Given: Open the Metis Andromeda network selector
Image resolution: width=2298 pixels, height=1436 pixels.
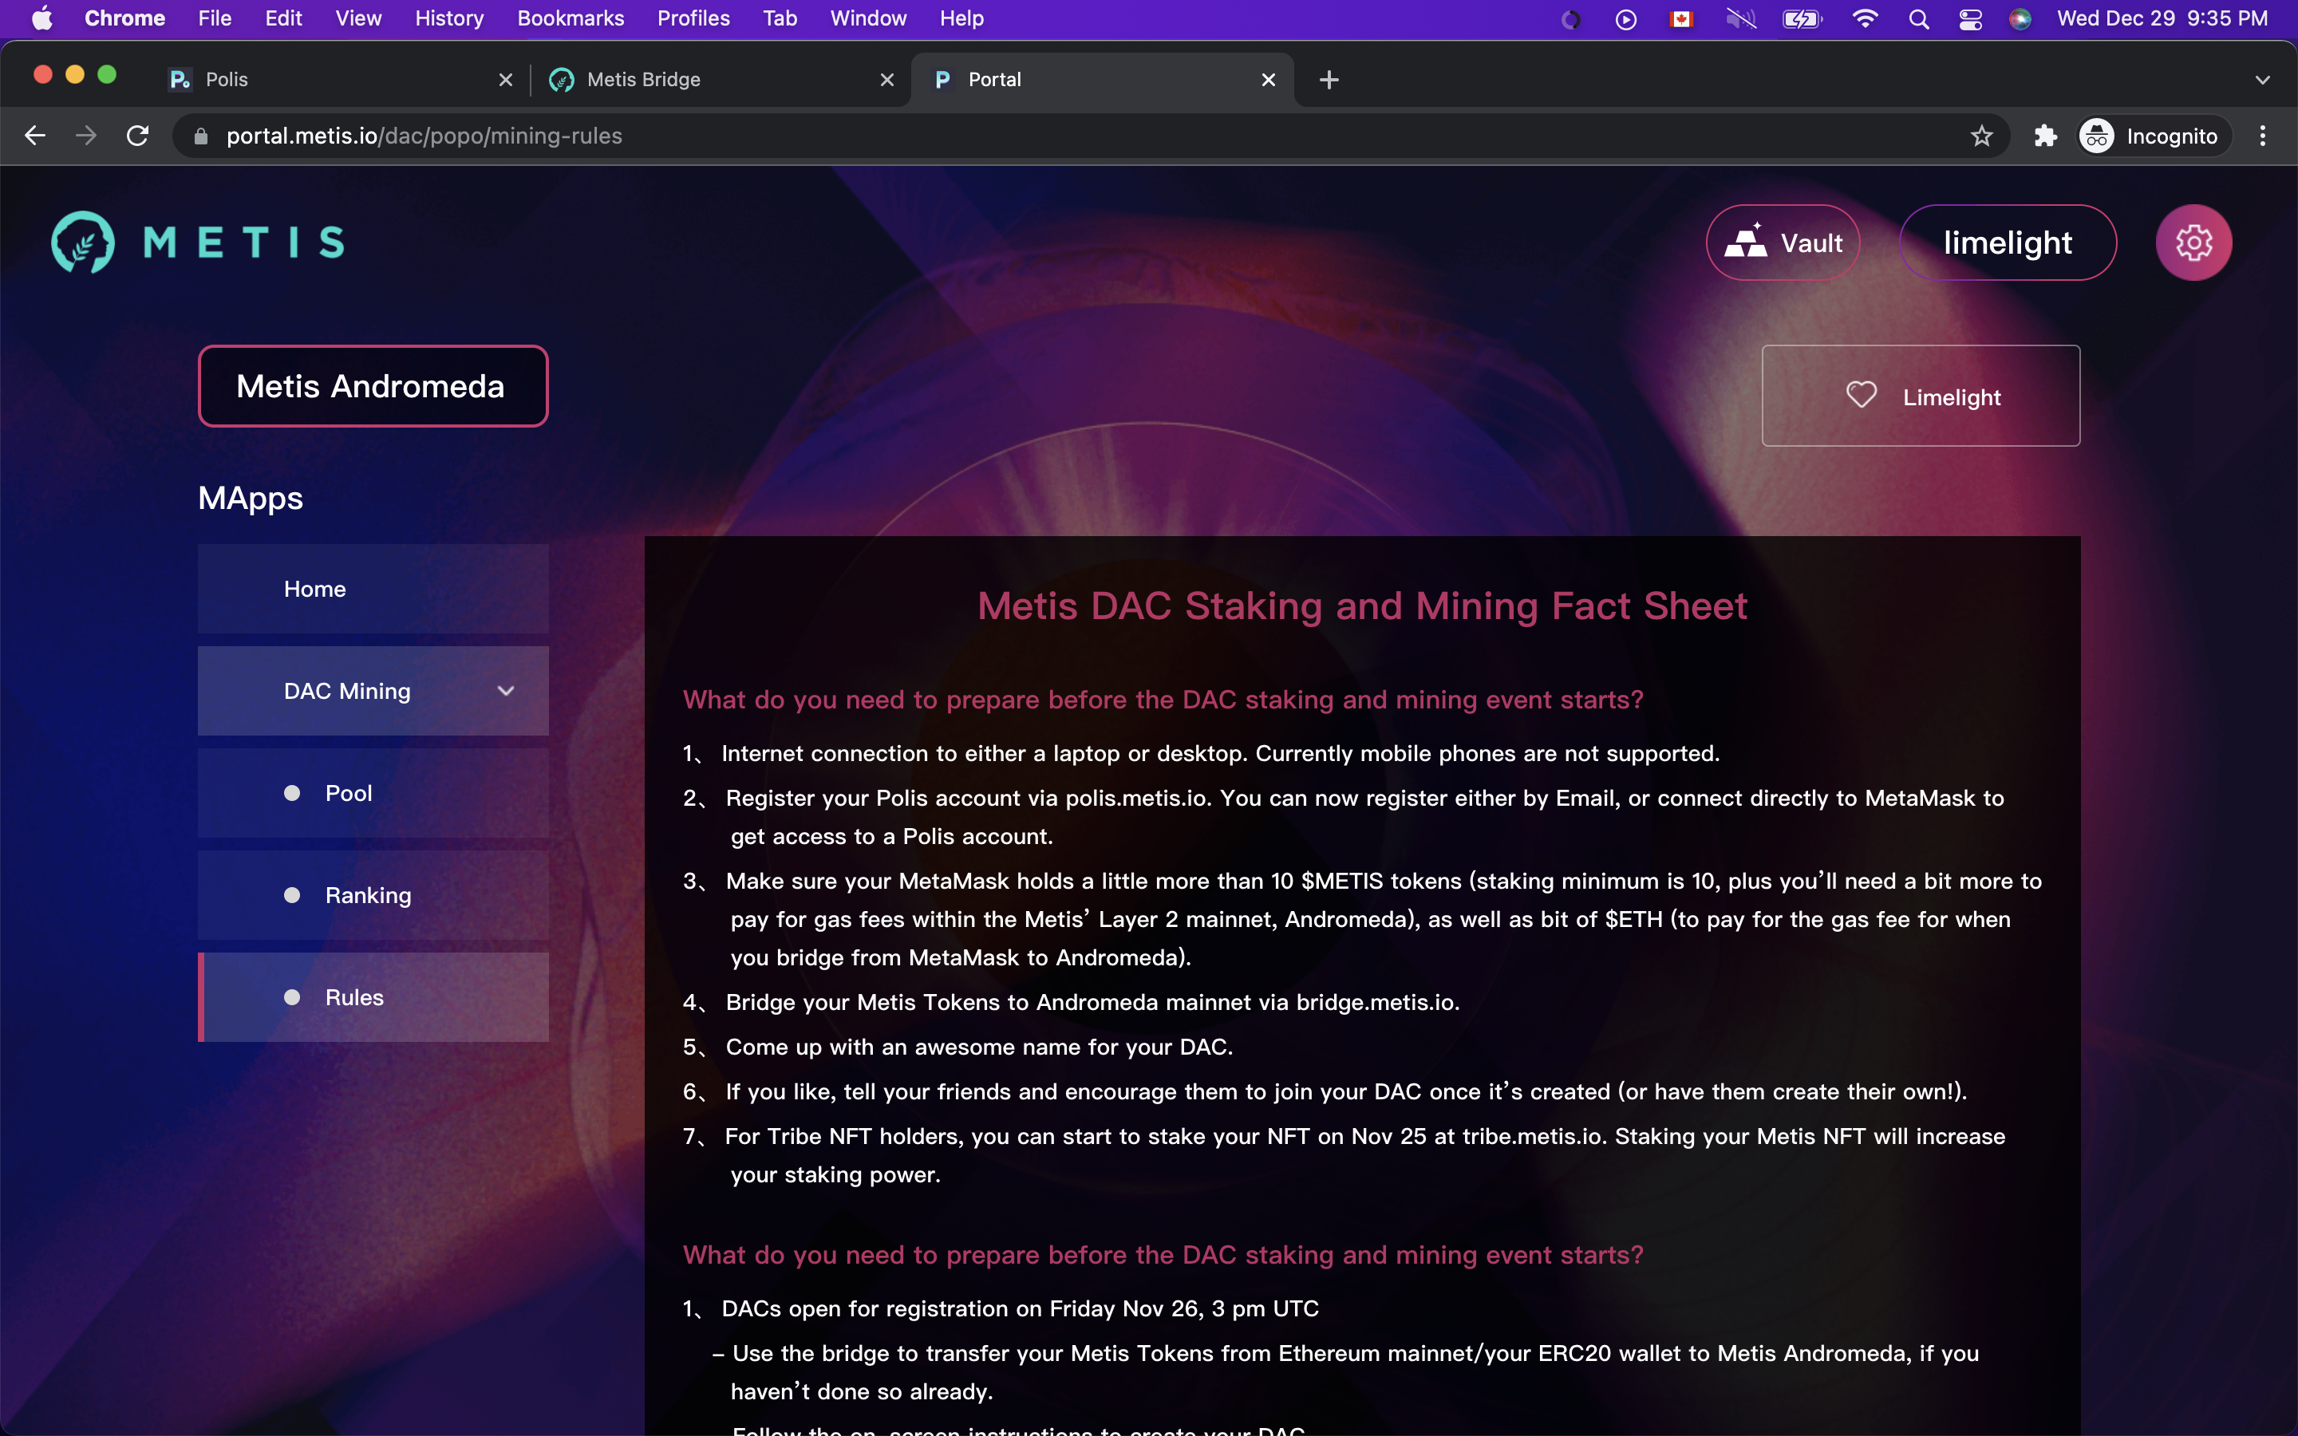Looking at the screenshot, I should coord(373,387).
